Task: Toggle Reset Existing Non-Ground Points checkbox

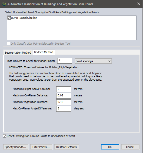Action: click(4, 136)
